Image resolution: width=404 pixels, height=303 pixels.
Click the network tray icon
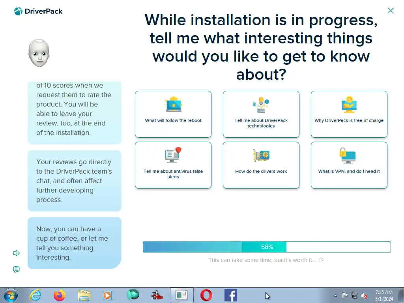[355, 296]
